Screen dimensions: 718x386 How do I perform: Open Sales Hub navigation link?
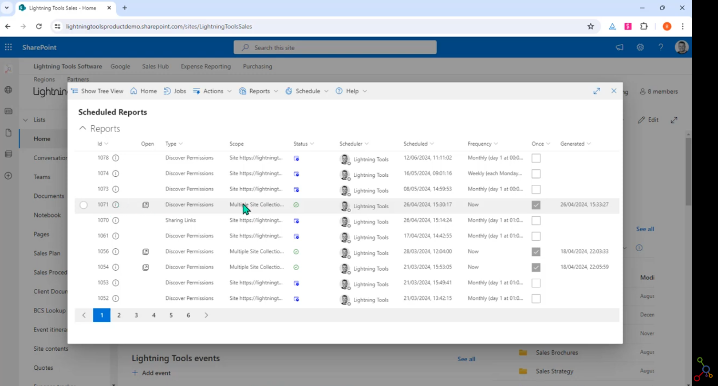(x=155, y=66)
